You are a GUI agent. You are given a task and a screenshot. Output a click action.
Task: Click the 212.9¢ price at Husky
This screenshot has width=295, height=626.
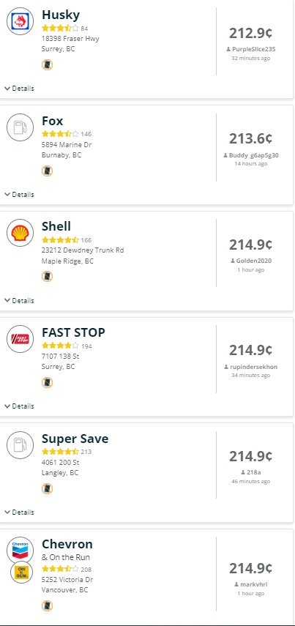(250, 33)
